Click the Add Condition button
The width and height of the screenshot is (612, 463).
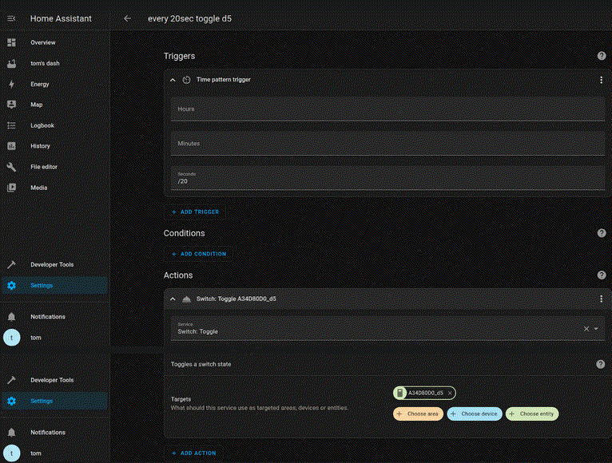[198, 254]
